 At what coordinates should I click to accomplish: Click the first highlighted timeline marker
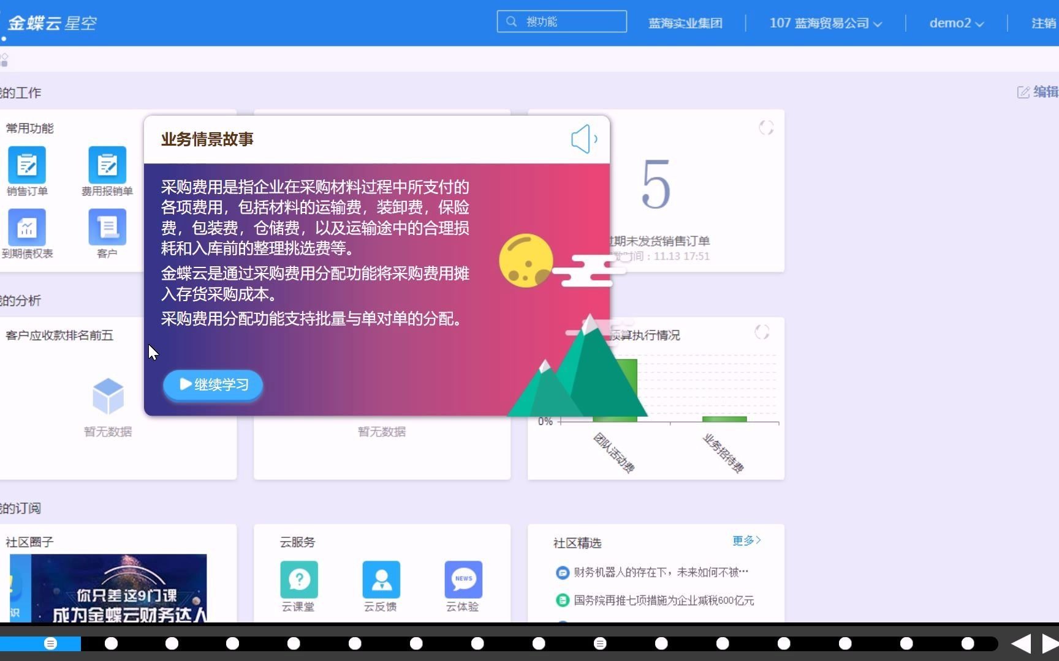pyautogui.click(x=50, y=643)
